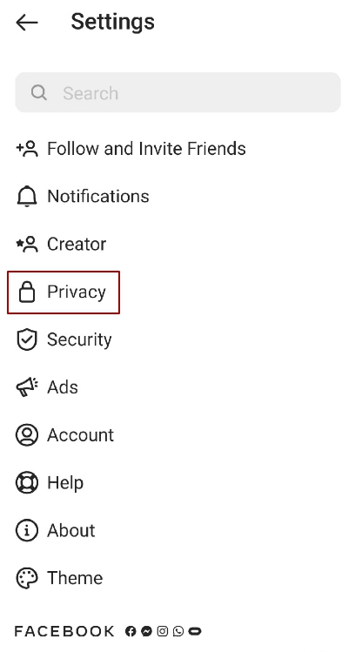
Task: Tap the star-person Creator icon
Action: click(27, 244)
